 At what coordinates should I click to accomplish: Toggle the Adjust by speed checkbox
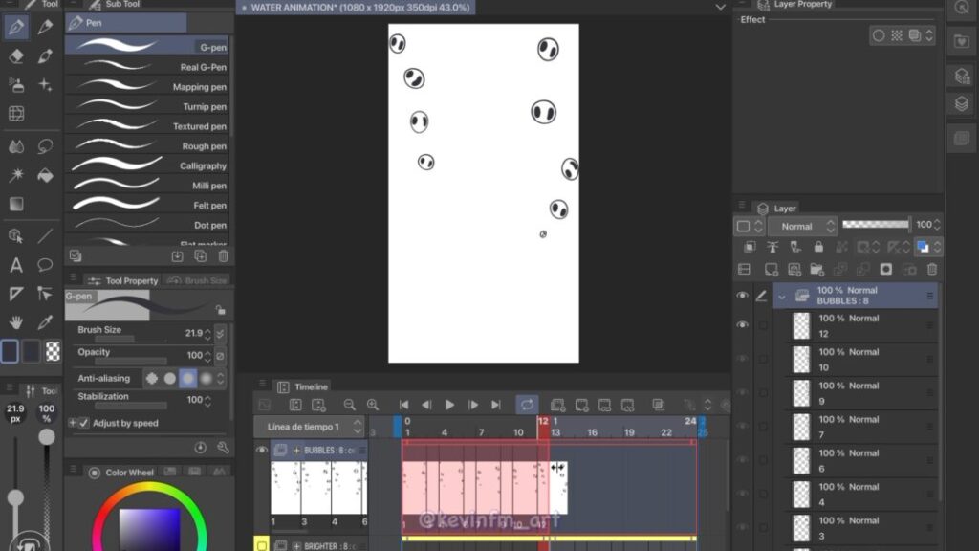click(x=84, y=423)
